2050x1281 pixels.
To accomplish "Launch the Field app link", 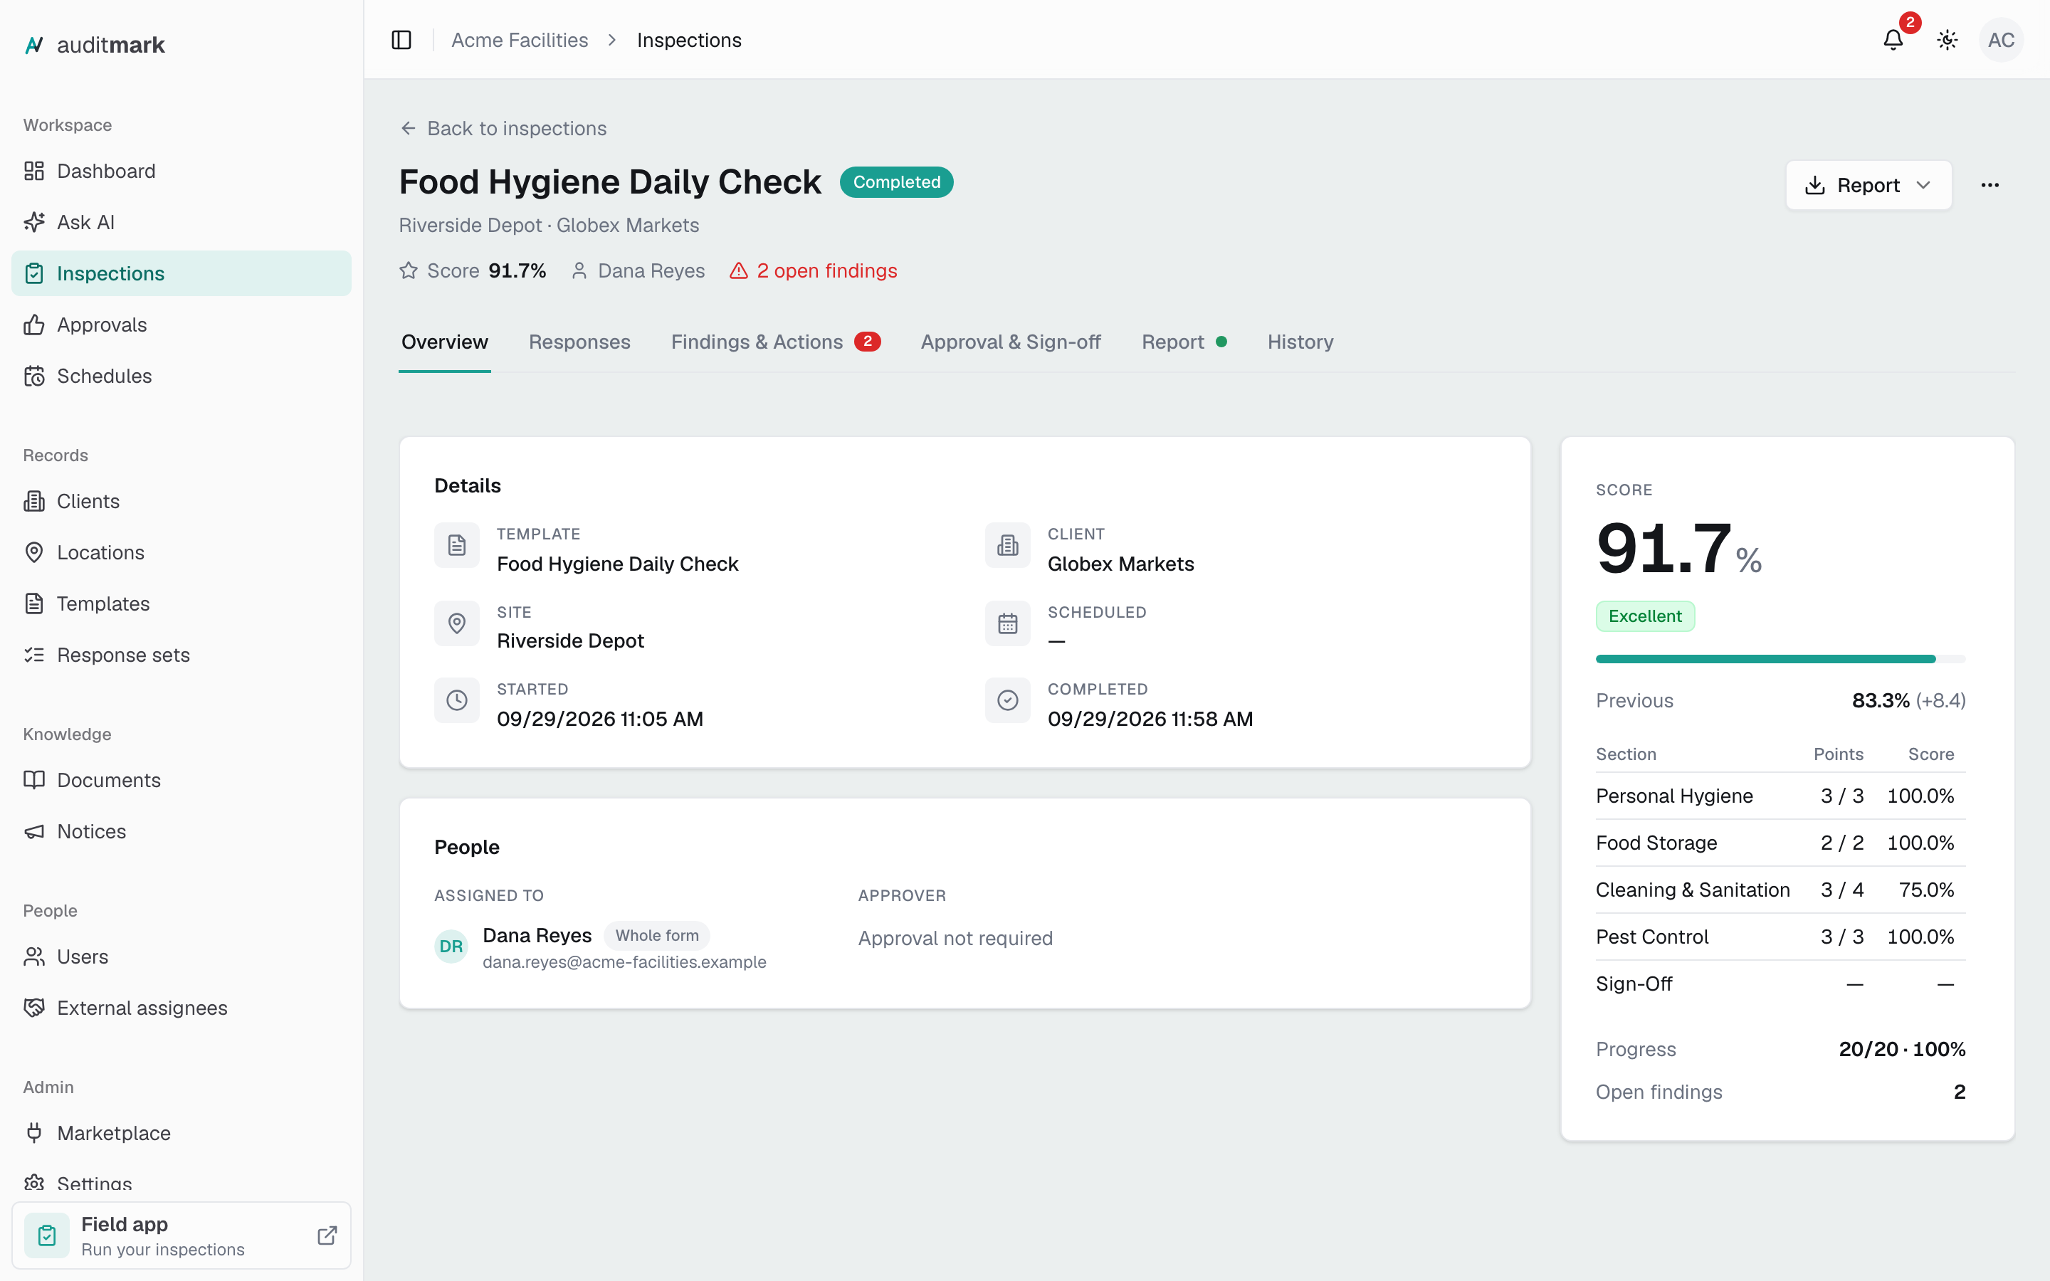I will [x=182, y=1235].
